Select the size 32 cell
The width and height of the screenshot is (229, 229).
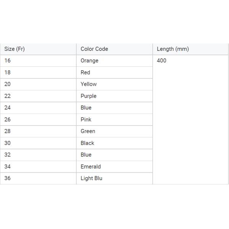point(8,155)
